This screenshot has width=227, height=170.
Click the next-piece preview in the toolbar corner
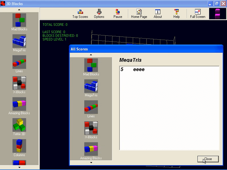pyautogui.click(x=218, y=14)
